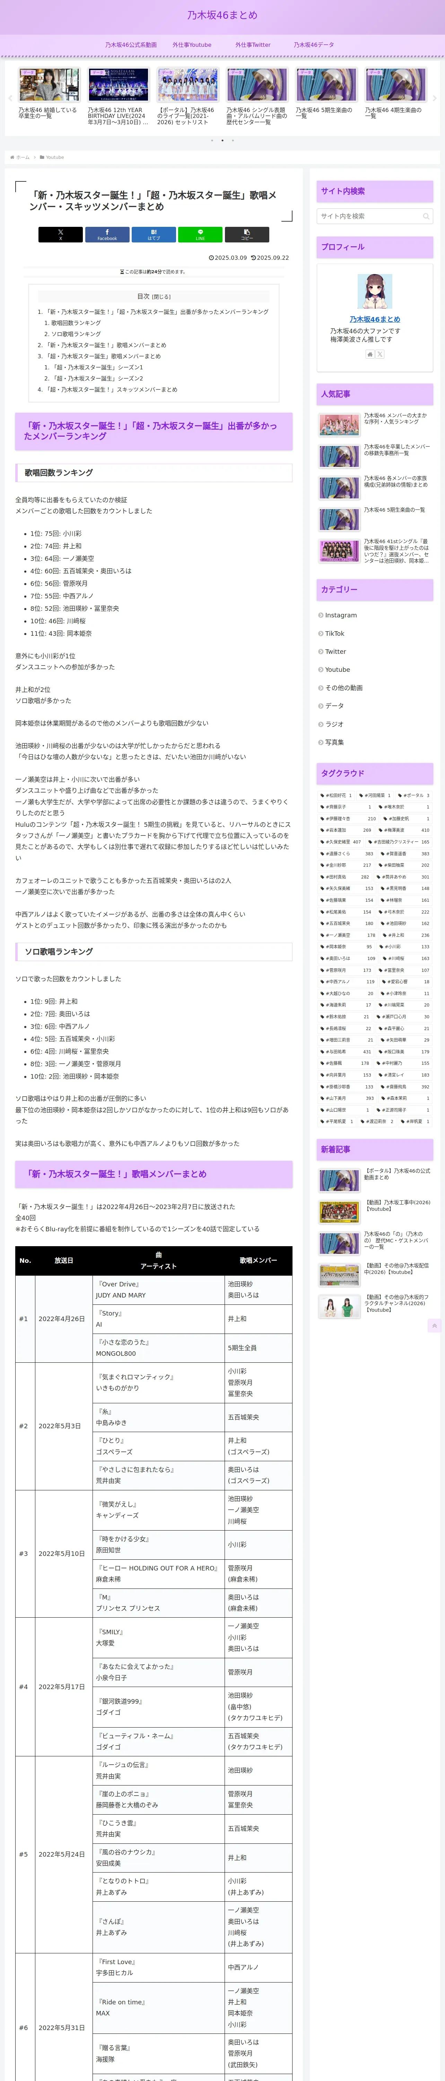Go to previous carousel slide arrow
Viewport: 445px width, 2081px height.
point(10,99)
